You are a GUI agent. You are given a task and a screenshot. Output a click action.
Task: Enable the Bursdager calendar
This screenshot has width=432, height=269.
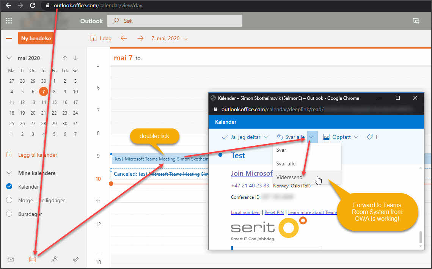coord(9,214)
